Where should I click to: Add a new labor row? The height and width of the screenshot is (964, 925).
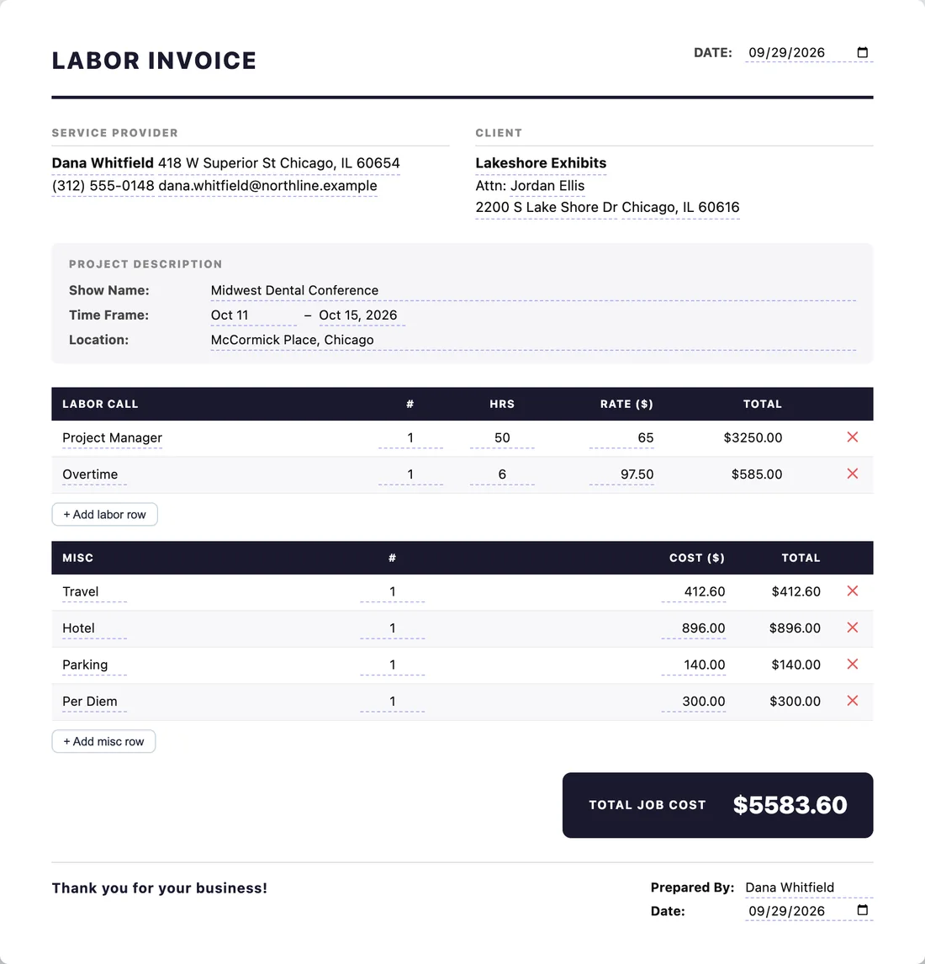[x=104, y=515]
